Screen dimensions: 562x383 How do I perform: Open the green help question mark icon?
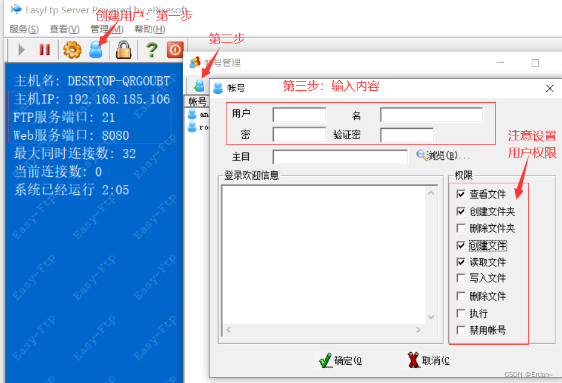click(x=150, y=50)
